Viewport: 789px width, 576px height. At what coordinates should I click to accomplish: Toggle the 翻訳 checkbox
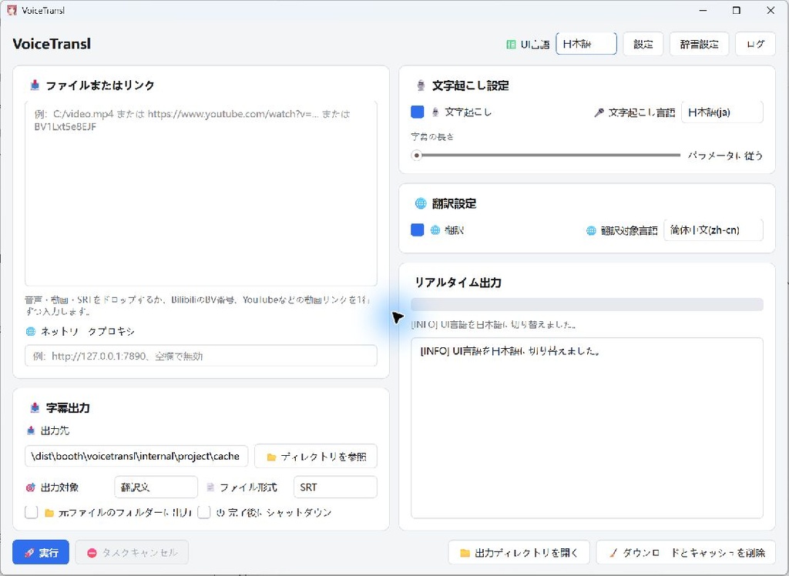(x=417, y=230)
